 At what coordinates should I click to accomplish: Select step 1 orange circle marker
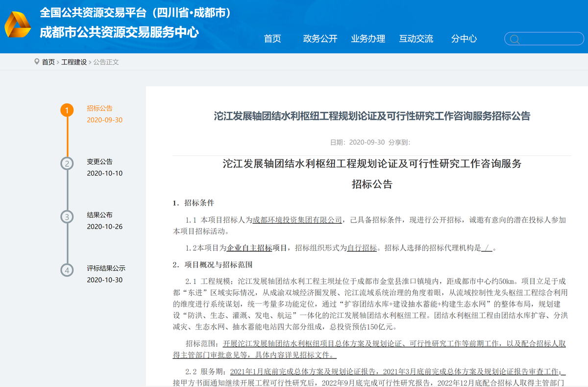point(67,110)
